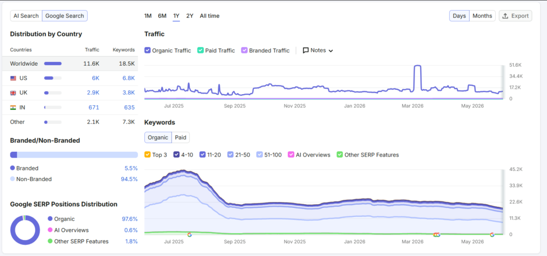Click the Countries column header
This screenshot has width=547, height=256.
click(21, 50)
